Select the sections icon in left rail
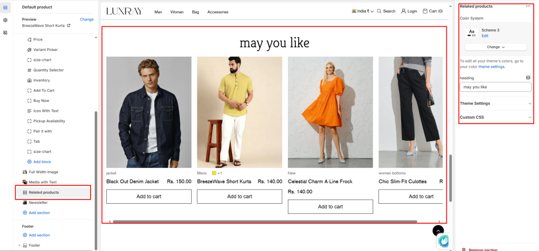The image size is (539, 251). [x=5, y=7]
